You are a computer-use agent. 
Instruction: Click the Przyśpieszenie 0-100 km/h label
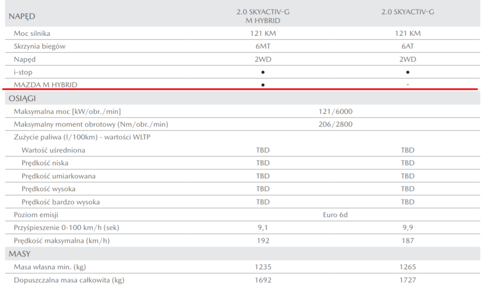[x=66, y=228]
